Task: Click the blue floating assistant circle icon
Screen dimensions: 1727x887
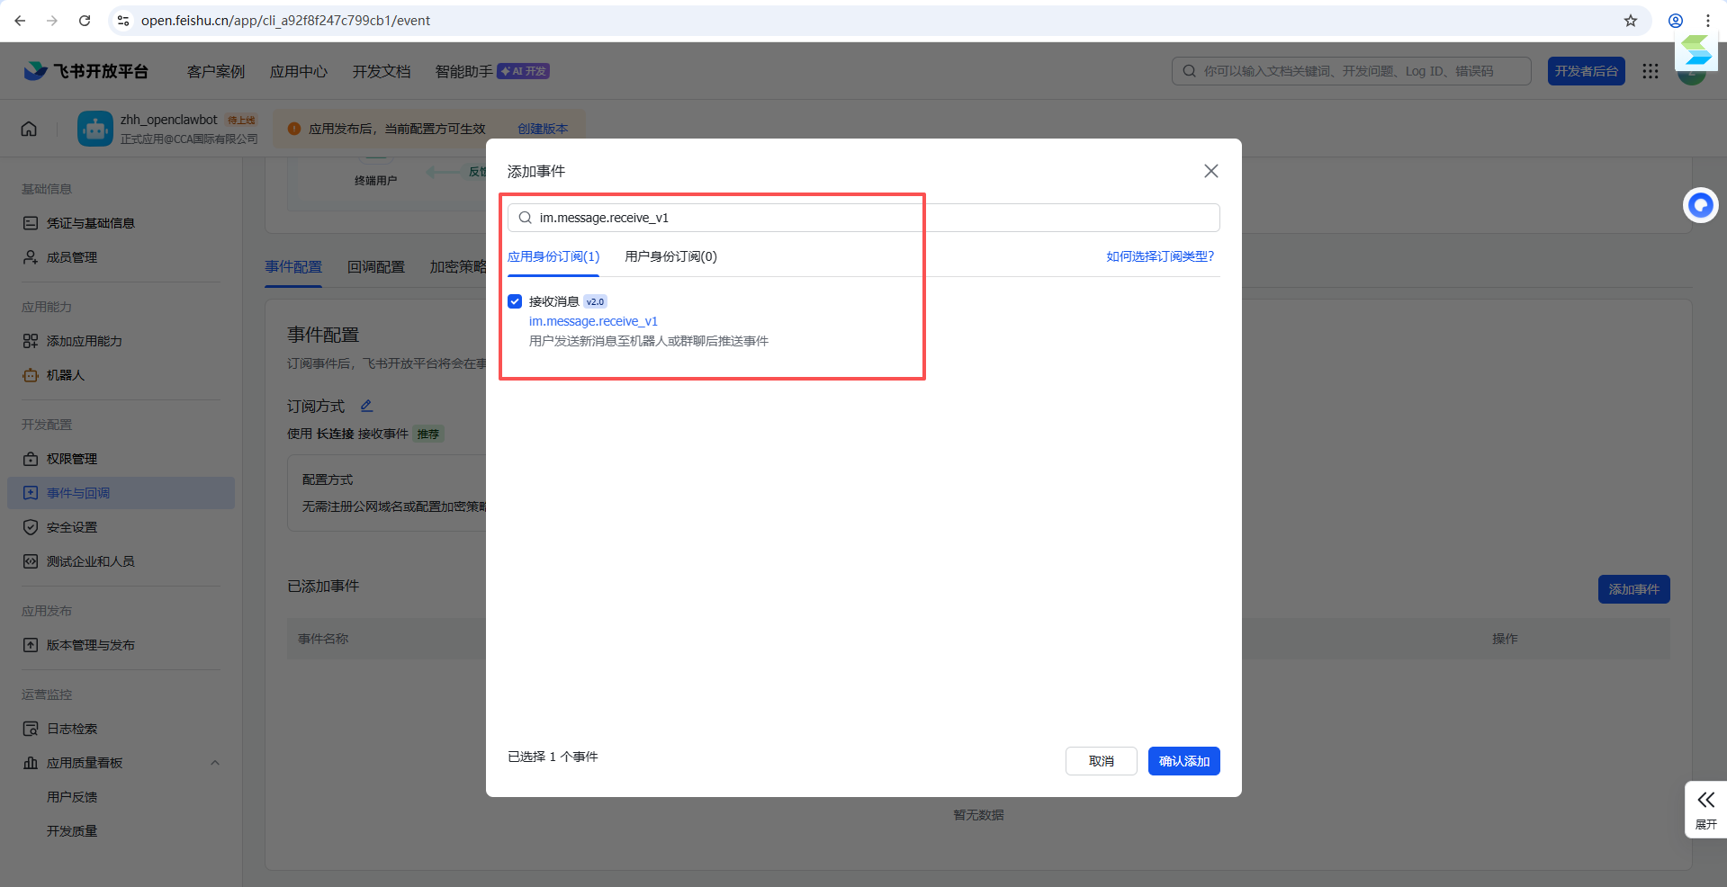Action: pos(1700,206)
